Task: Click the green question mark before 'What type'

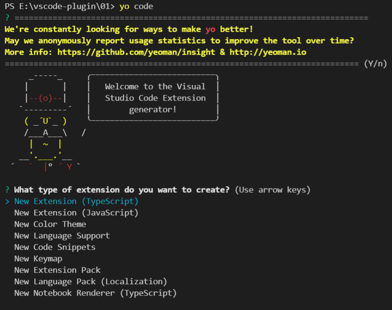Action: [x=7, y=190]
